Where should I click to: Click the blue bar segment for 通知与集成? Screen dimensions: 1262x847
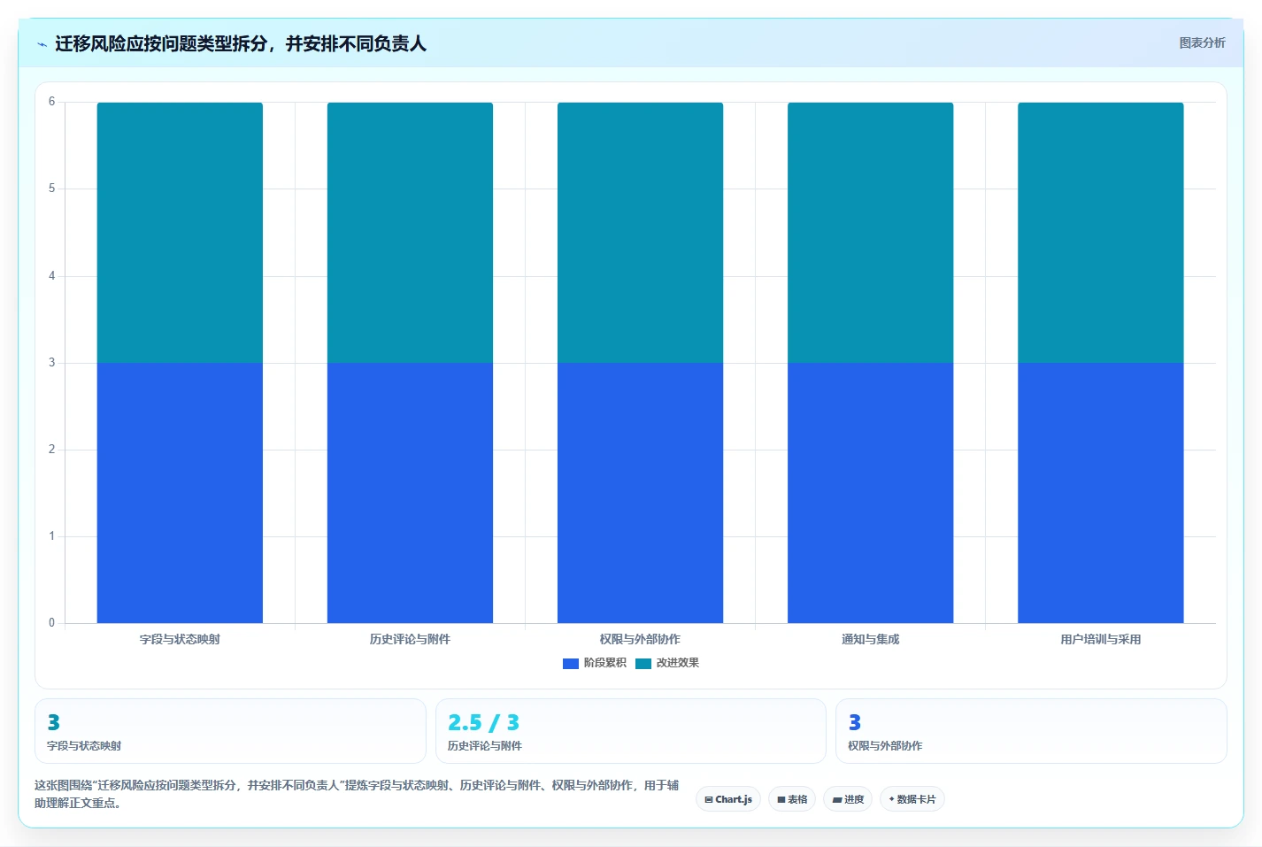(x=871, y=493)
